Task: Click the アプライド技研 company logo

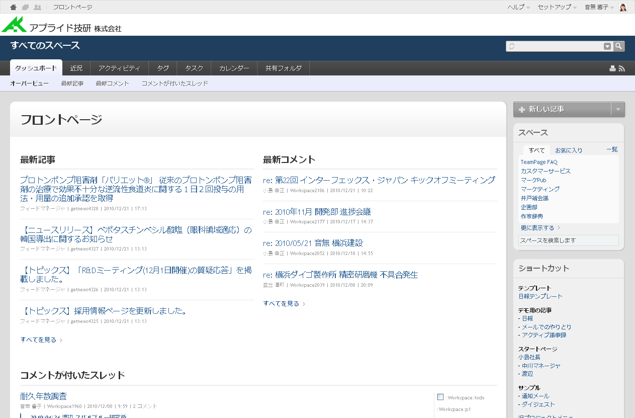Action: pyautogui.click(x=61, y=25)
